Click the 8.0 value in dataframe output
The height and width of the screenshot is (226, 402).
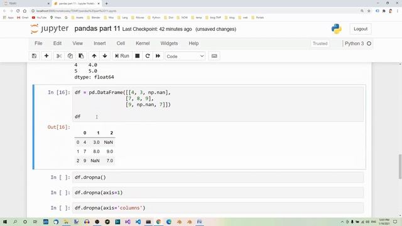(x=96, y=151)
